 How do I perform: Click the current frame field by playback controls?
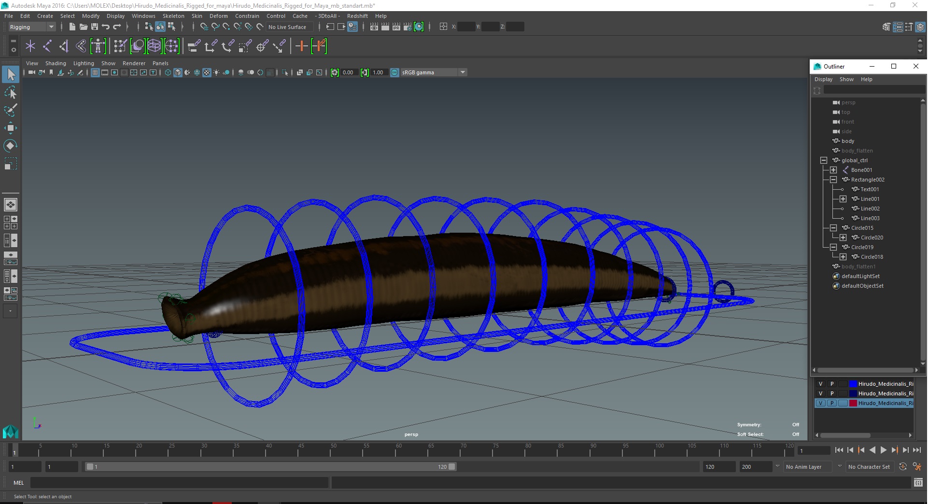click(x=814, y=450)
